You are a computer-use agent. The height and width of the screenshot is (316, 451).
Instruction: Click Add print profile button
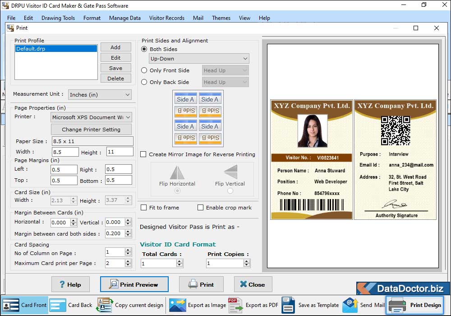(x=115, y=47)
